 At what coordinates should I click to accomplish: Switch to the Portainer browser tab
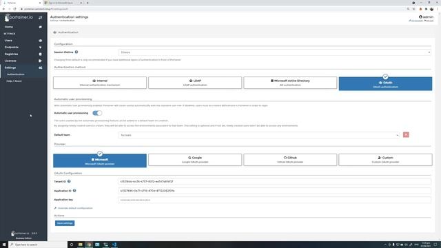(21, 3)
